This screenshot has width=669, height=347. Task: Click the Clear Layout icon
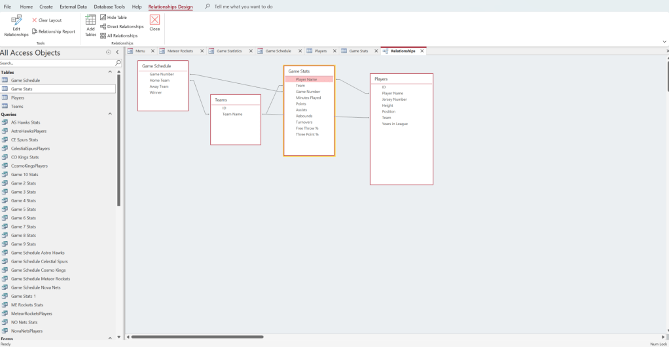[35, 20]
